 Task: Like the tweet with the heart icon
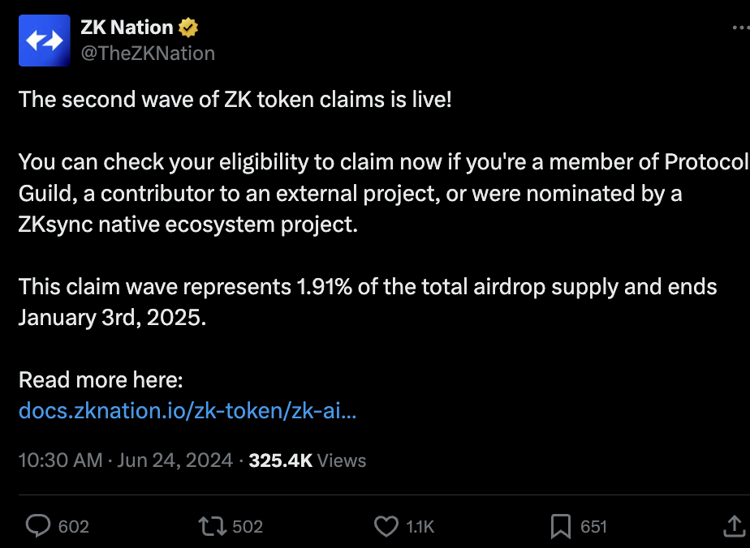click(x=386, y=527)
